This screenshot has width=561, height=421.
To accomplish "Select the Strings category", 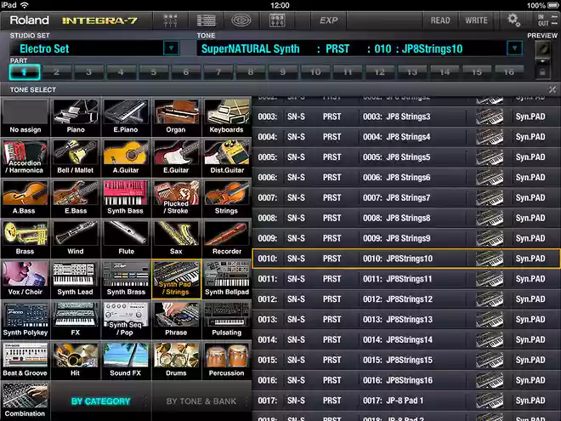I will [226, 197].
